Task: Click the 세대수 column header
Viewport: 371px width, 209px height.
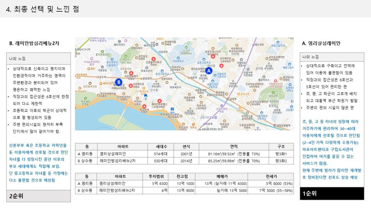Action: [160, 147]
